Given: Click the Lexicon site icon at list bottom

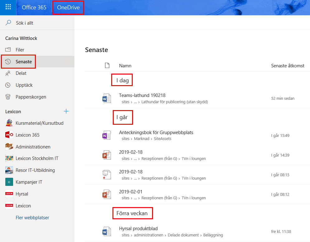Looking at the screenshot, I should (x=9, y=206).
